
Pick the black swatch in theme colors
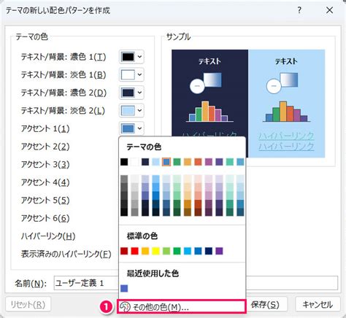pos(124,162)
